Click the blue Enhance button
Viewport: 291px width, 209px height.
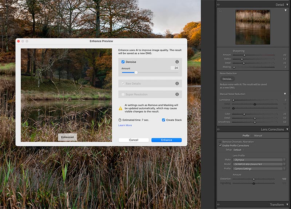point(166,140)
